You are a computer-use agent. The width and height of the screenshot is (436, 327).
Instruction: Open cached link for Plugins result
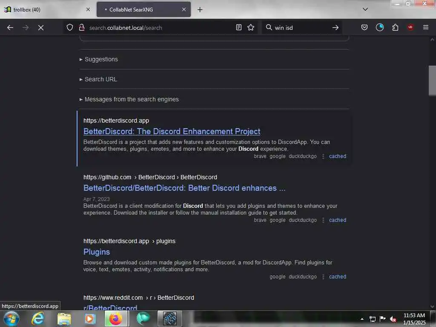tap(338, 277)
